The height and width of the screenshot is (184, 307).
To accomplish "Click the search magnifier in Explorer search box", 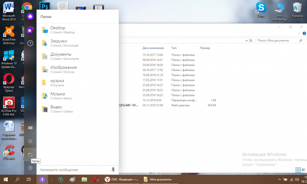I will pos(300,40).
